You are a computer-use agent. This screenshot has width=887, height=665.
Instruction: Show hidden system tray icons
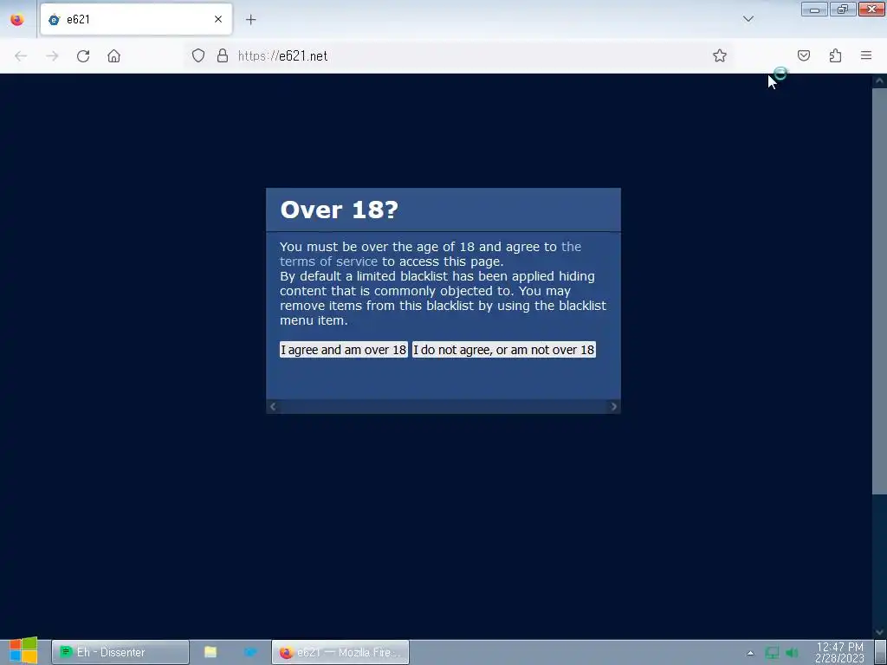(750, 653)
